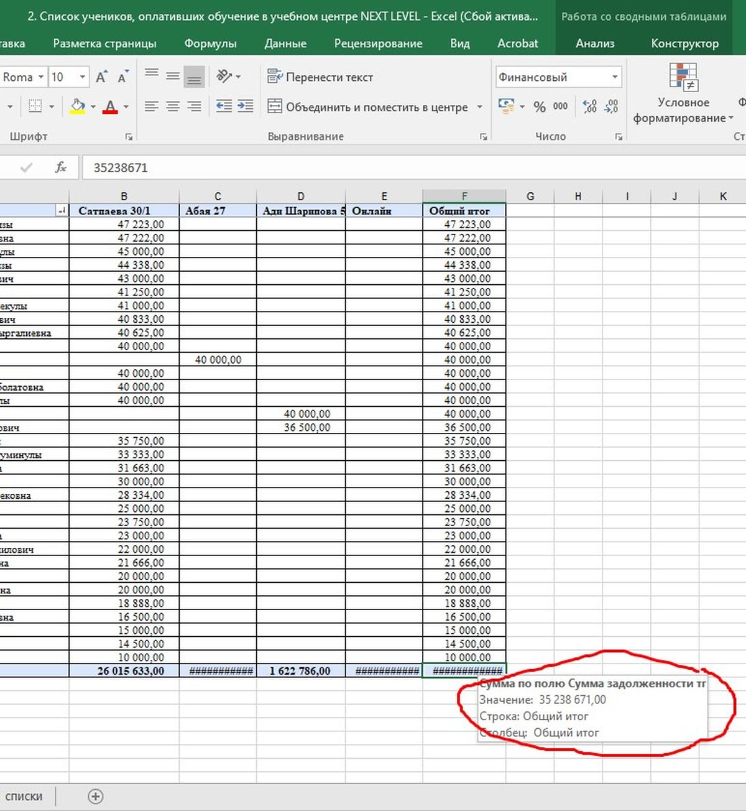Select cell 36 500,00 in column D
Screen dimensions: 746x811
point(301,427)
